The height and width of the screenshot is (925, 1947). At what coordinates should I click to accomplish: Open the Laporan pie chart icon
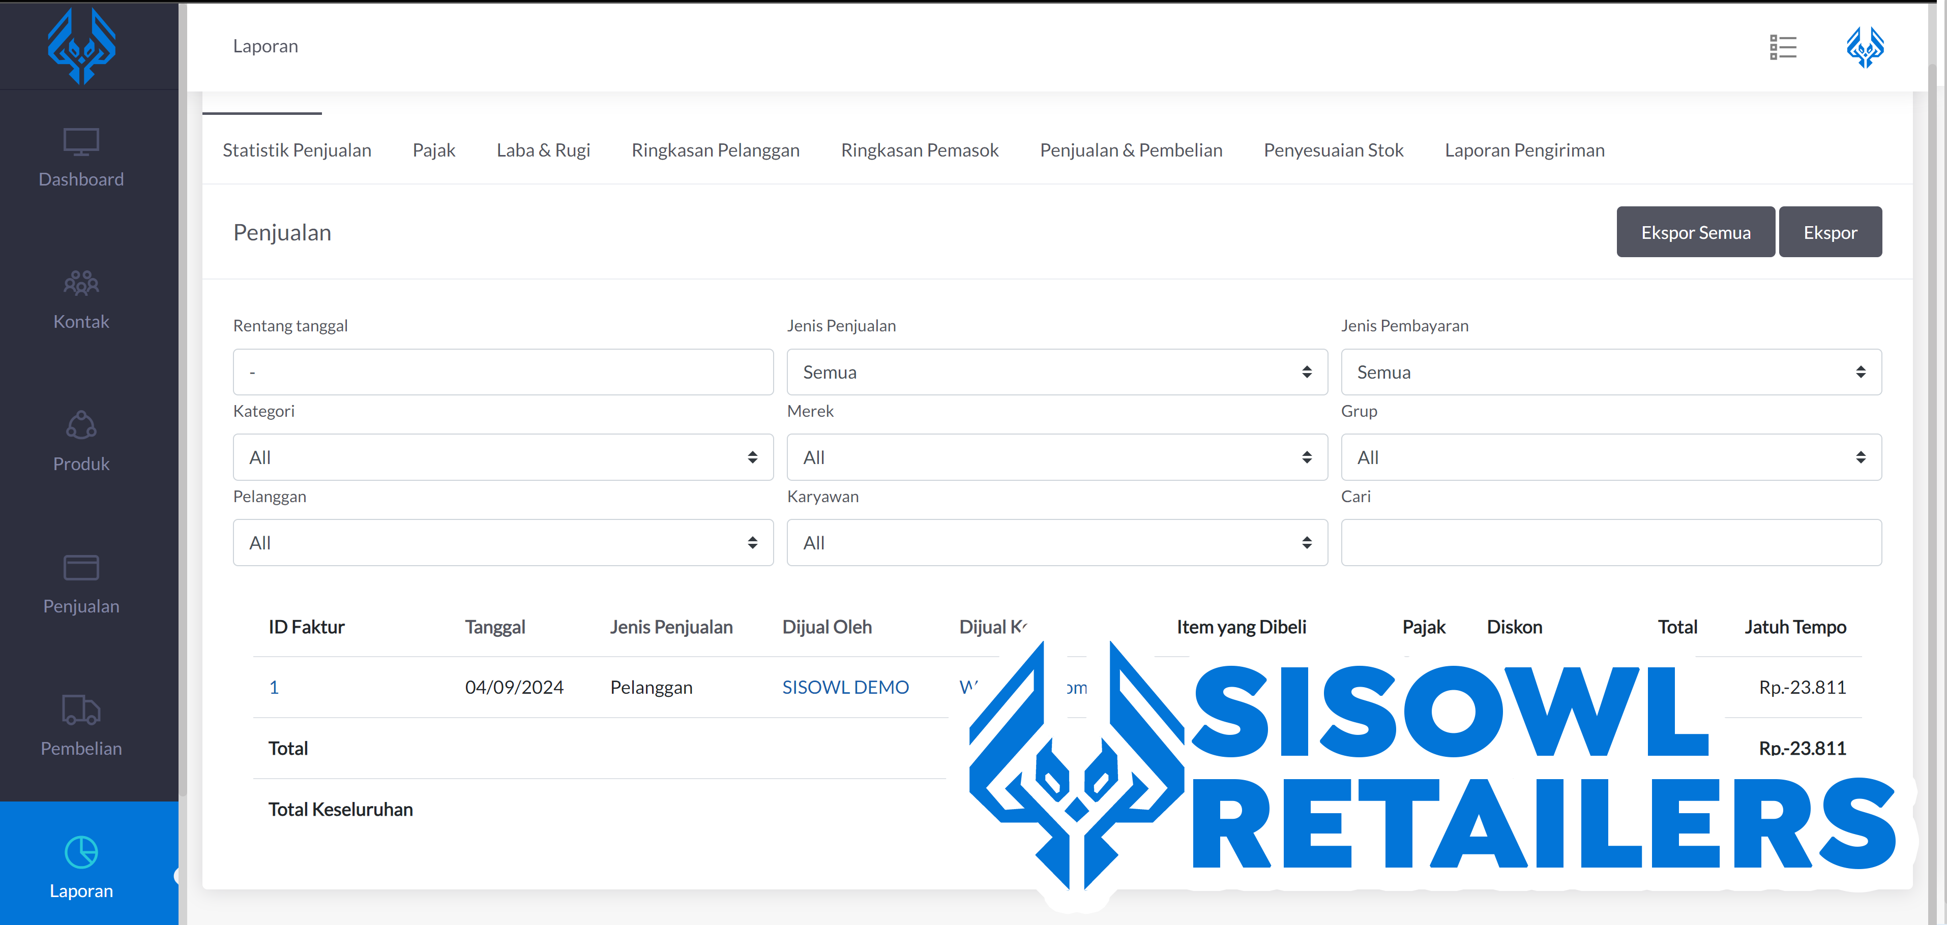[x=81, y=852]
